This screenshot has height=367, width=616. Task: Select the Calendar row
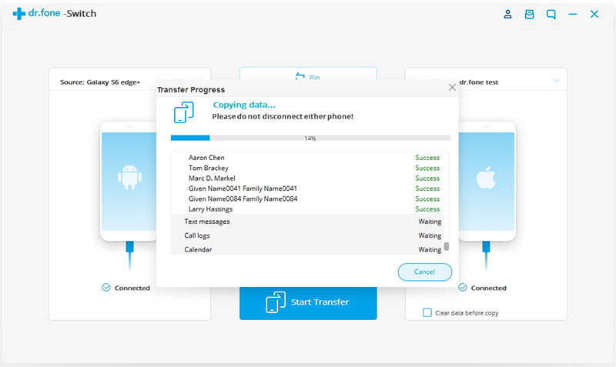tap(307, 249)
